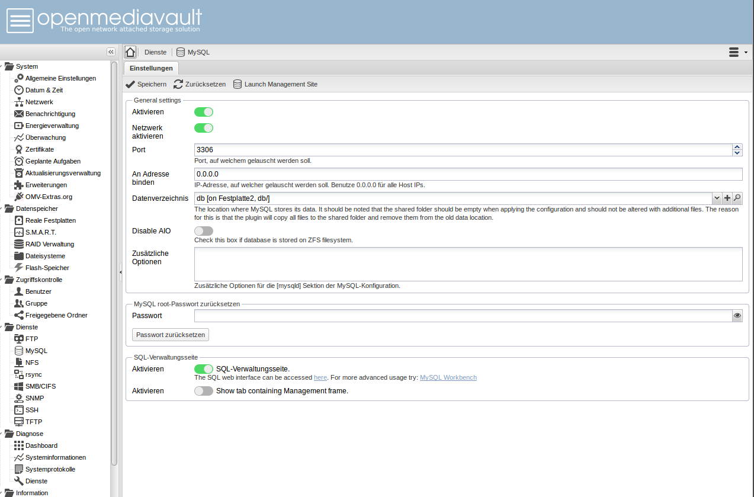Image resolution: width=754 pixels, height=497 pixels.
Task: Select the Geplante Aufgaben alarm icon
Action: tap(19, 161)
